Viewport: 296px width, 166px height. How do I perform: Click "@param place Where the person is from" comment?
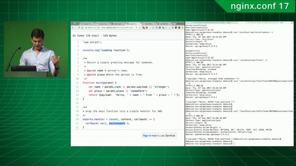click(115, 75)
